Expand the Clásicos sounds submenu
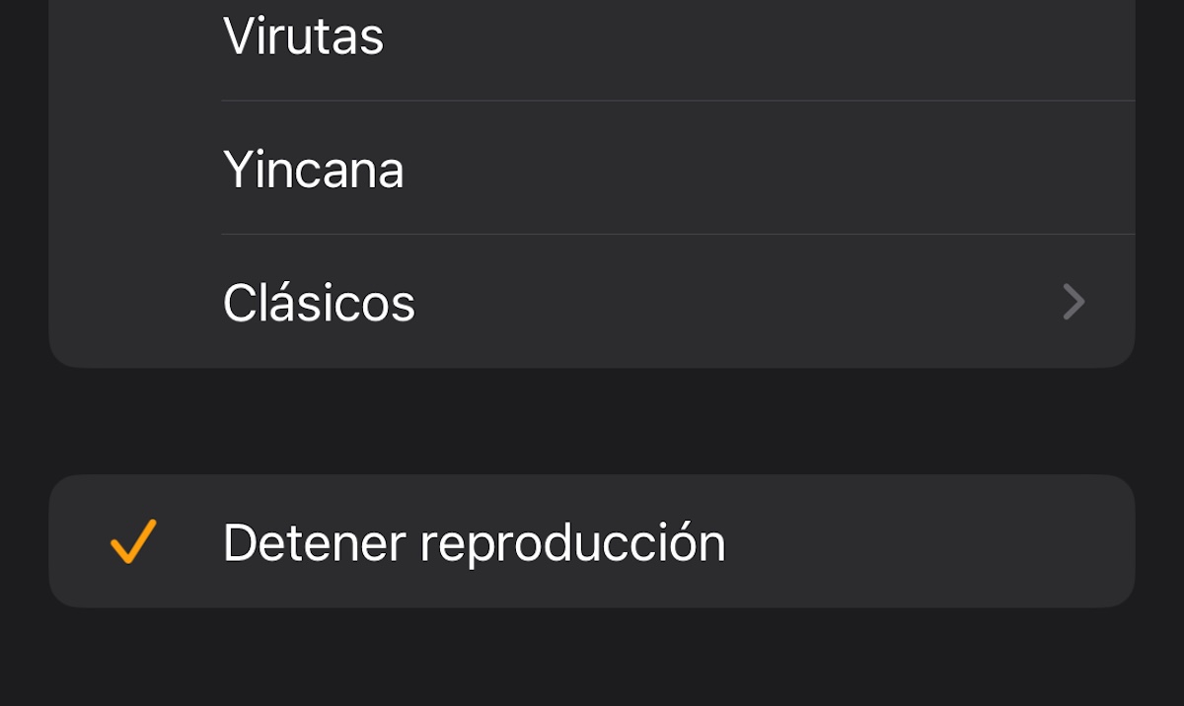Image resolution: width=1184 pixels, height=706 pixels. click(592, 302)
